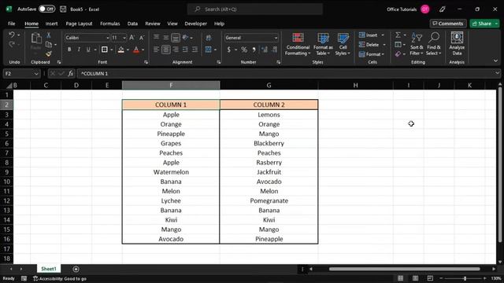Click Accessibility: Good to go status
The width and height of the screenshot is (504, 283).
point(60,278)
